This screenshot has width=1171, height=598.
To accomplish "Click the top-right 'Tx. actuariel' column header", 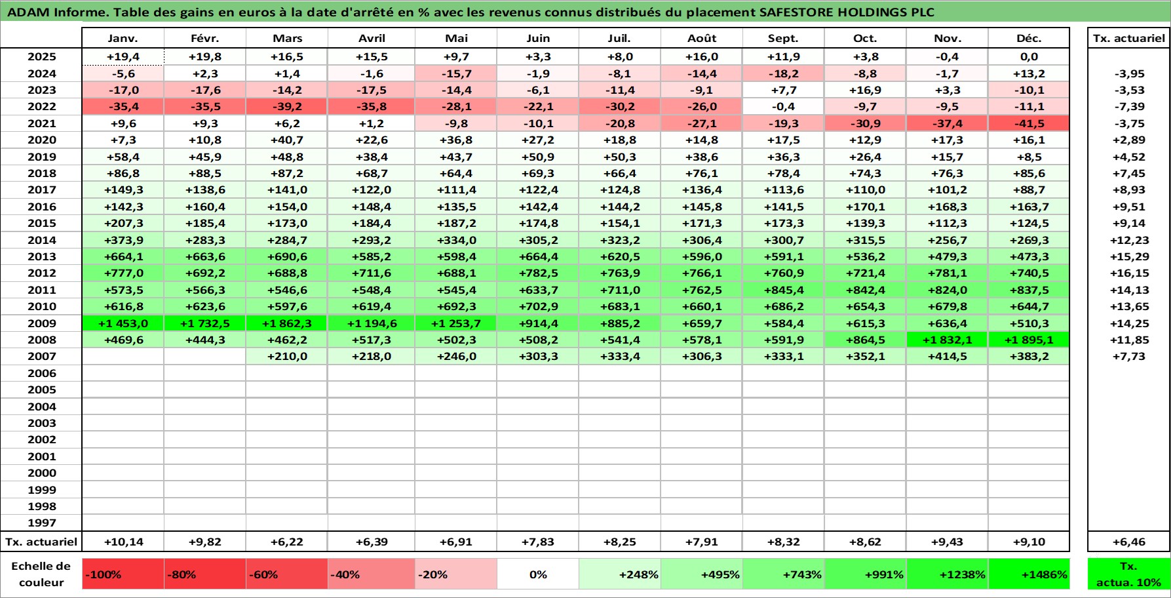I will click(1128, 38).
